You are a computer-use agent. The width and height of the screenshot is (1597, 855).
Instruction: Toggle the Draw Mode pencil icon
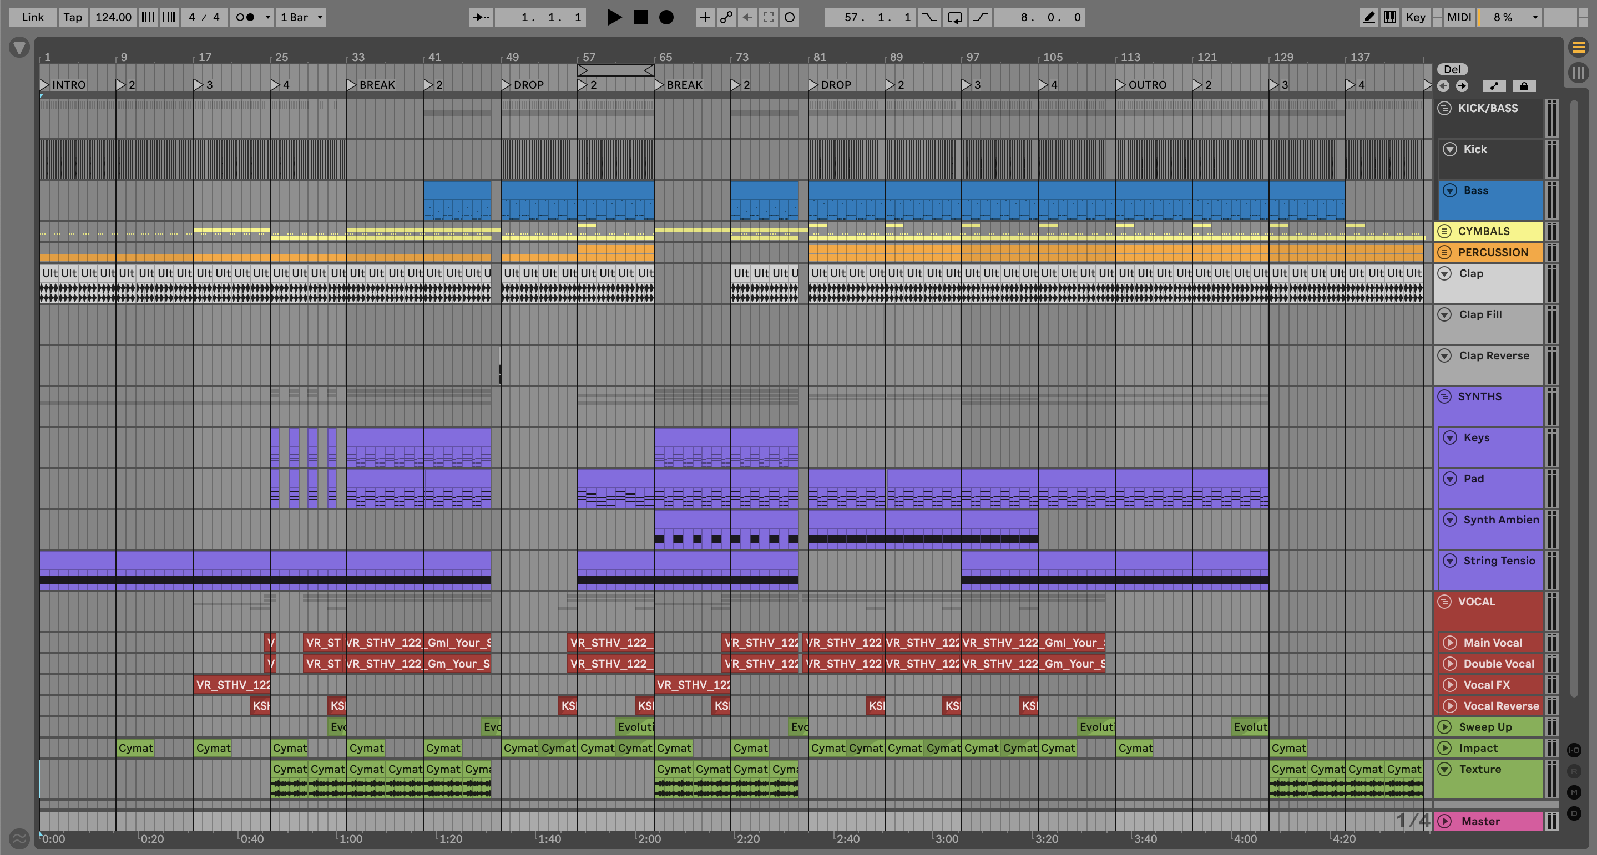(x=1368, y=17)
